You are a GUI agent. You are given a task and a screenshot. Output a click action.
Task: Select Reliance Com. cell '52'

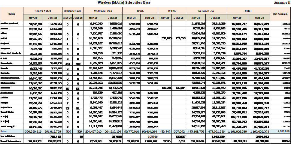coord(67,108)
